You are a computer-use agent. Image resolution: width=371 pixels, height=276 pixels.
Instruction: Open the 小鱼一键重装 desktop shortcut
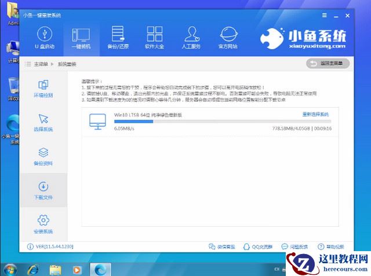[x=12, y=130]
